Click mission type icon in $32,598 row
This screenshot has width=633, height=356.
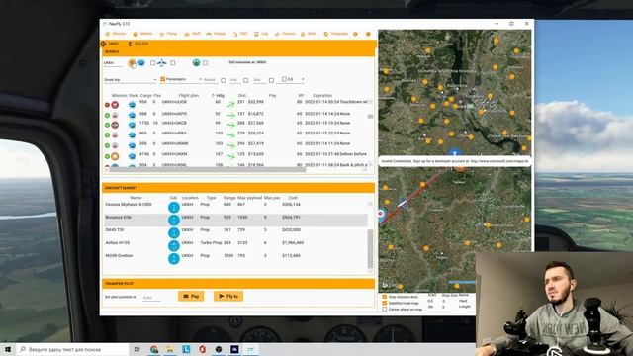[115, 105]
